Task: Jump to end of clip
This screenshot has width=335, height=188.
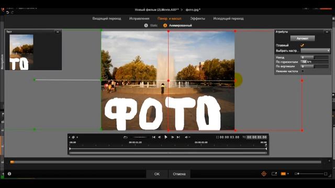Action: pos(178,137)
